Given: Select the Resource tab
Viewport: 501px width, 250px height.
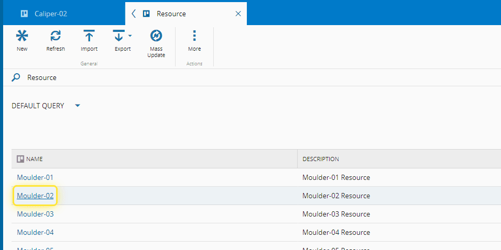Looking at the screenshot, I should click(x=171, y=14).
